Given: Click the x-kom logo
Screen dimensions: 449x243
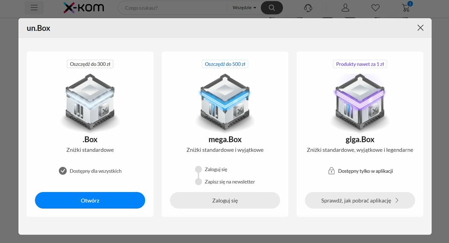Looking at the screenshot, I should (84, 8).
